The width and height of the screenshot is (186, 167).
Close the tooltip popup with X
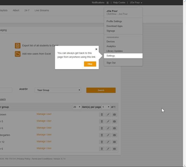96,49
